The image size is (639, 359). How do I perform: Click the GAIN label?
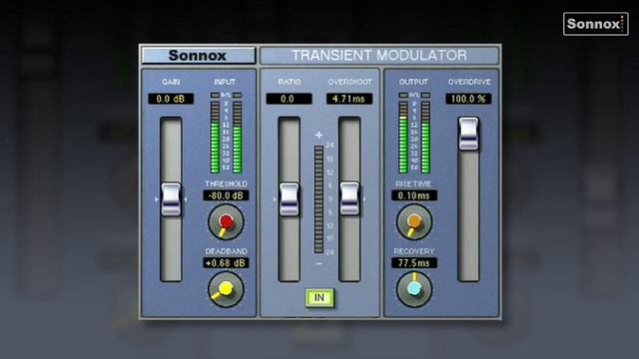[171, 82]
